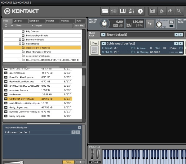Screen dimensions: 186x164
Task: Close the Instrument Navigator panel
Action: [x=79, y=128]
